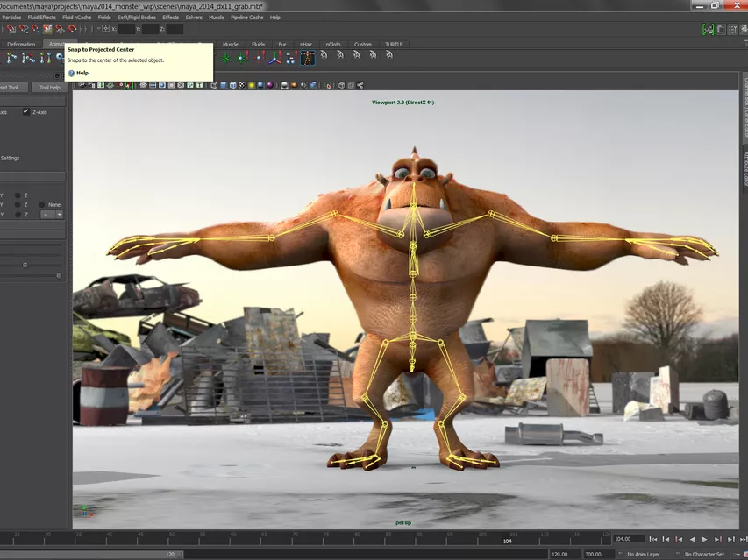Click the green locator shelf icon
This screenshot has height=560, width=748.
[225, 58]
